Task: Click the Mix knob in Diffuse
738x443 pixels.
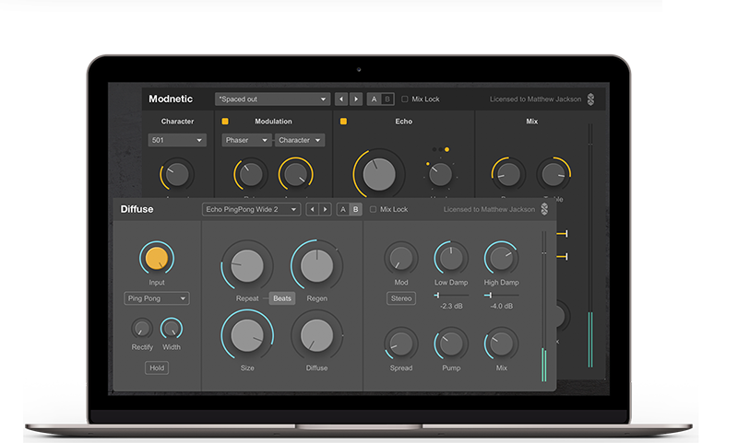Action: point(501,344)
